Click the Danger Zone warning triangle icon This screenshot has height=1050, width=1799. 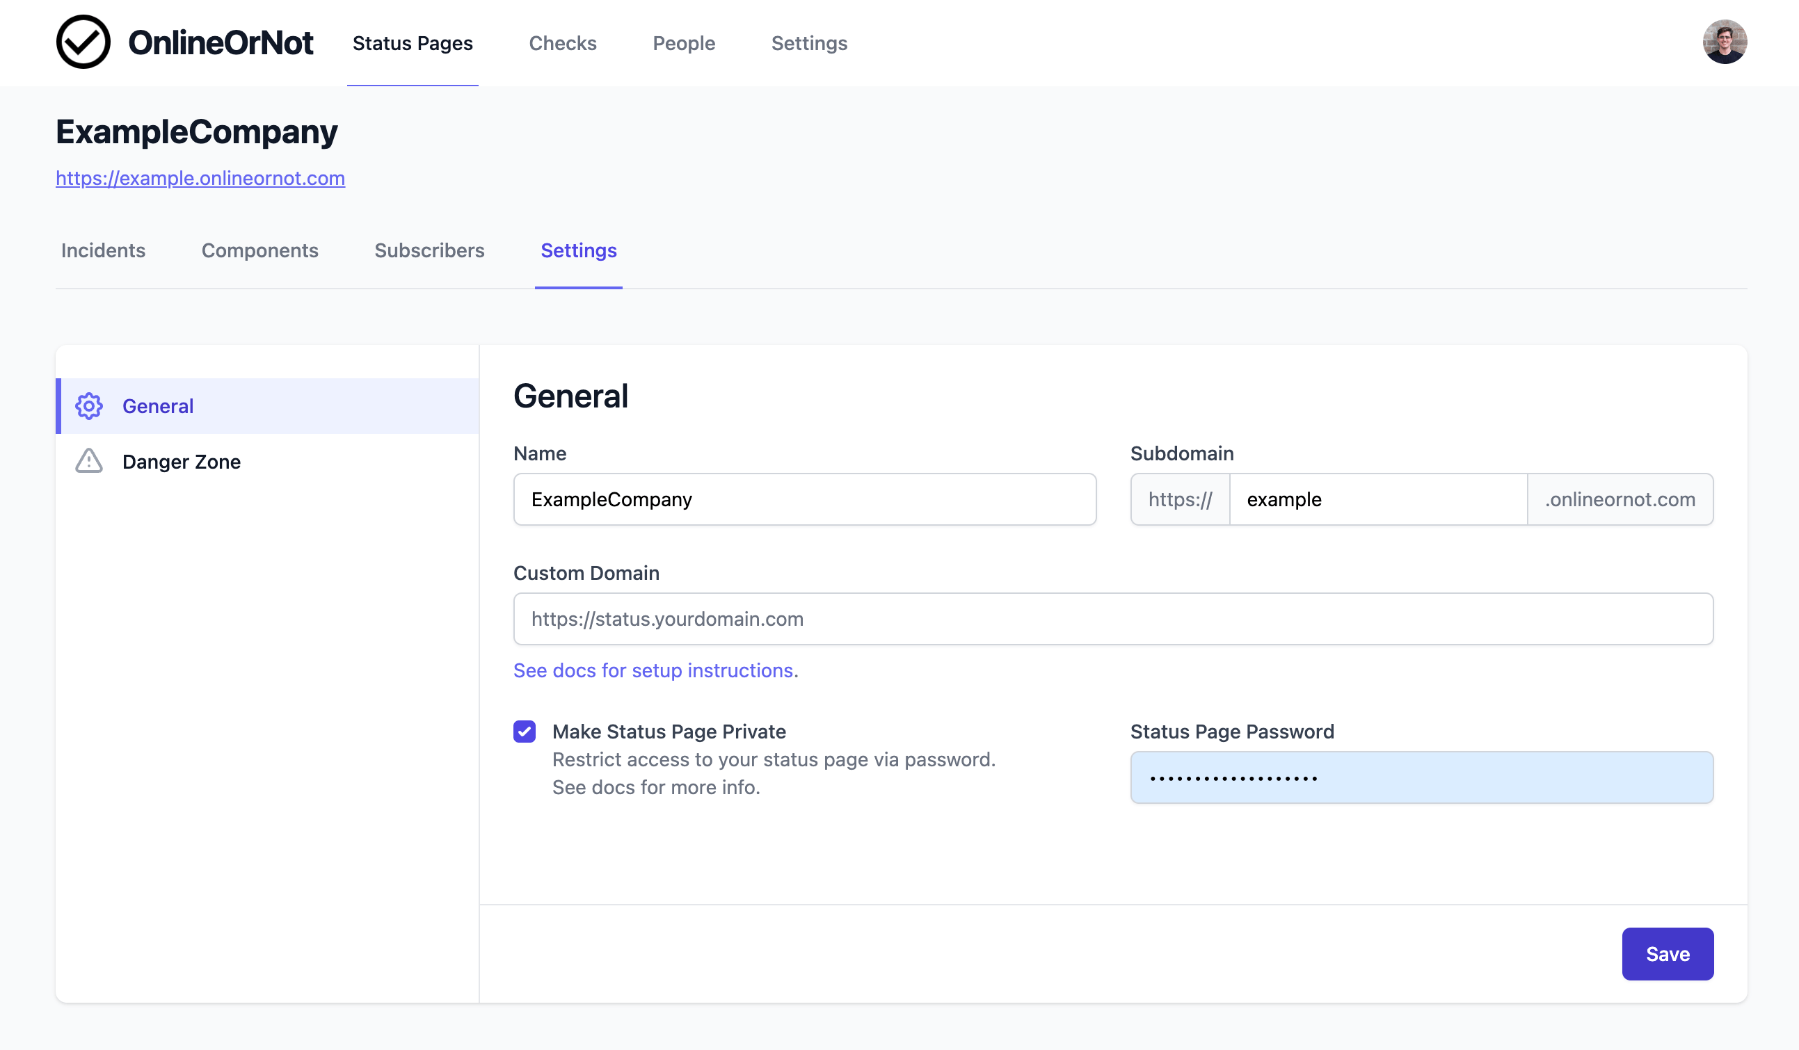[x=89, y=461]
